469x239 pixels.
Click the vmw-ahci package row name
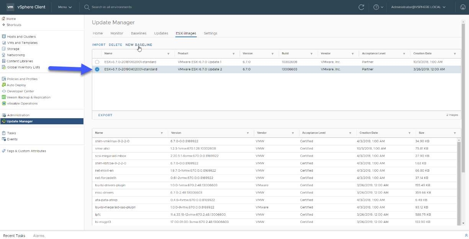tap(103, 148)
